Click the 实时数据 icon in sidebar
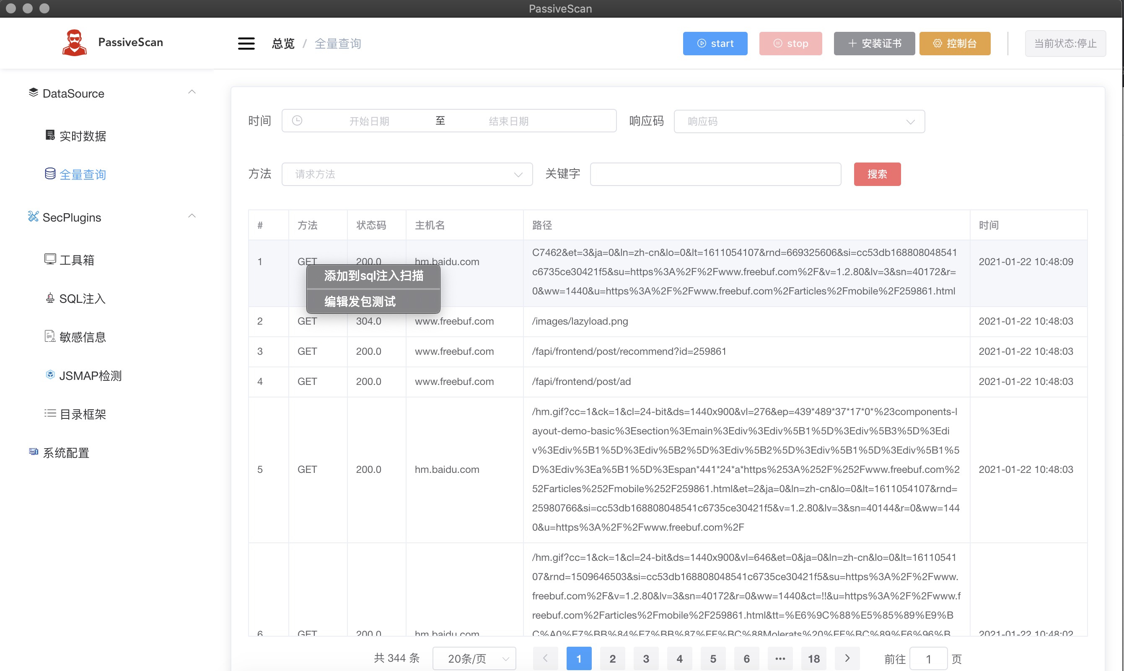This screenshot has height=671, width=1124. click(50, 135)
